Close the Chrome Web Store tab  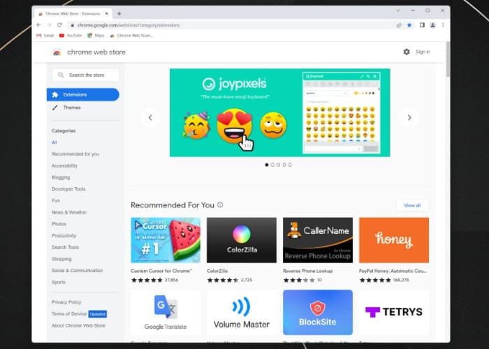[107, 14]
